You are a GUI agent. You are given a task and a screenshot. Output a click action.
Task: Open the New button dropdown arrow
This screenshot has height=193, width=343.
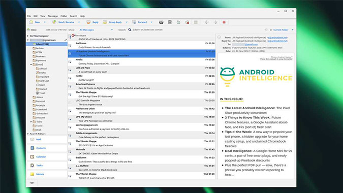pos(45,22)
